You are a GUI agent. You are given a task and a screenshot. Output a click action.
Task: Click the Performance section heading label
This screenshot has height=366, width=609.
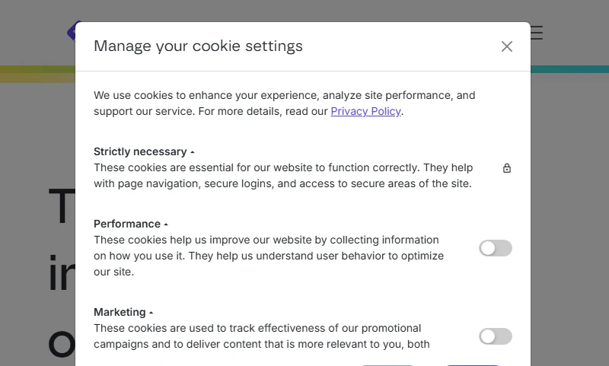(x=127, y=224)
